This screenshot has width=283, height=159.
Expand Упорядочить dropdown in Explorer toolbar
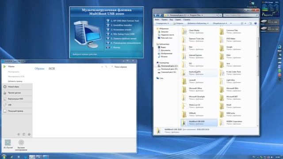[162, 23]
